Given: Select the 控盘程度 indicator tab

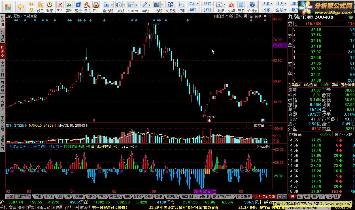Looking at the screenshot, I should (244, 197).
